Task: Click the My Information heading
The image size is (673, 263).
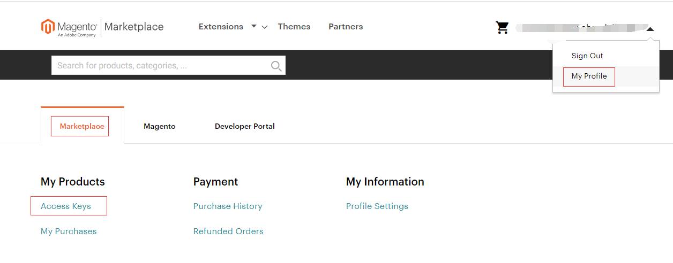Action: coord(385,182)
